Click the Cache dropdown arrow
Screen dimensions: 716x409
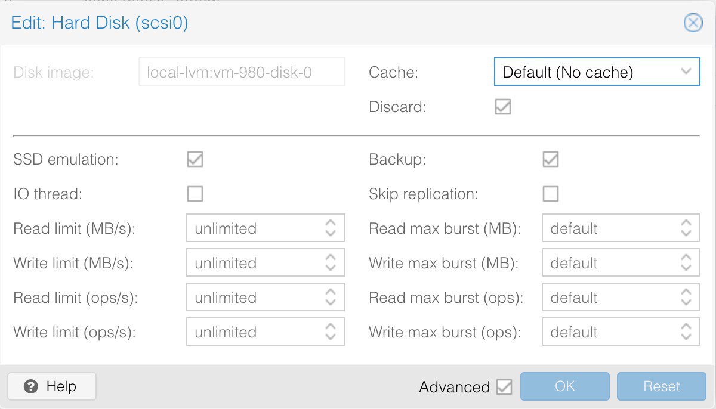[686, 72]
